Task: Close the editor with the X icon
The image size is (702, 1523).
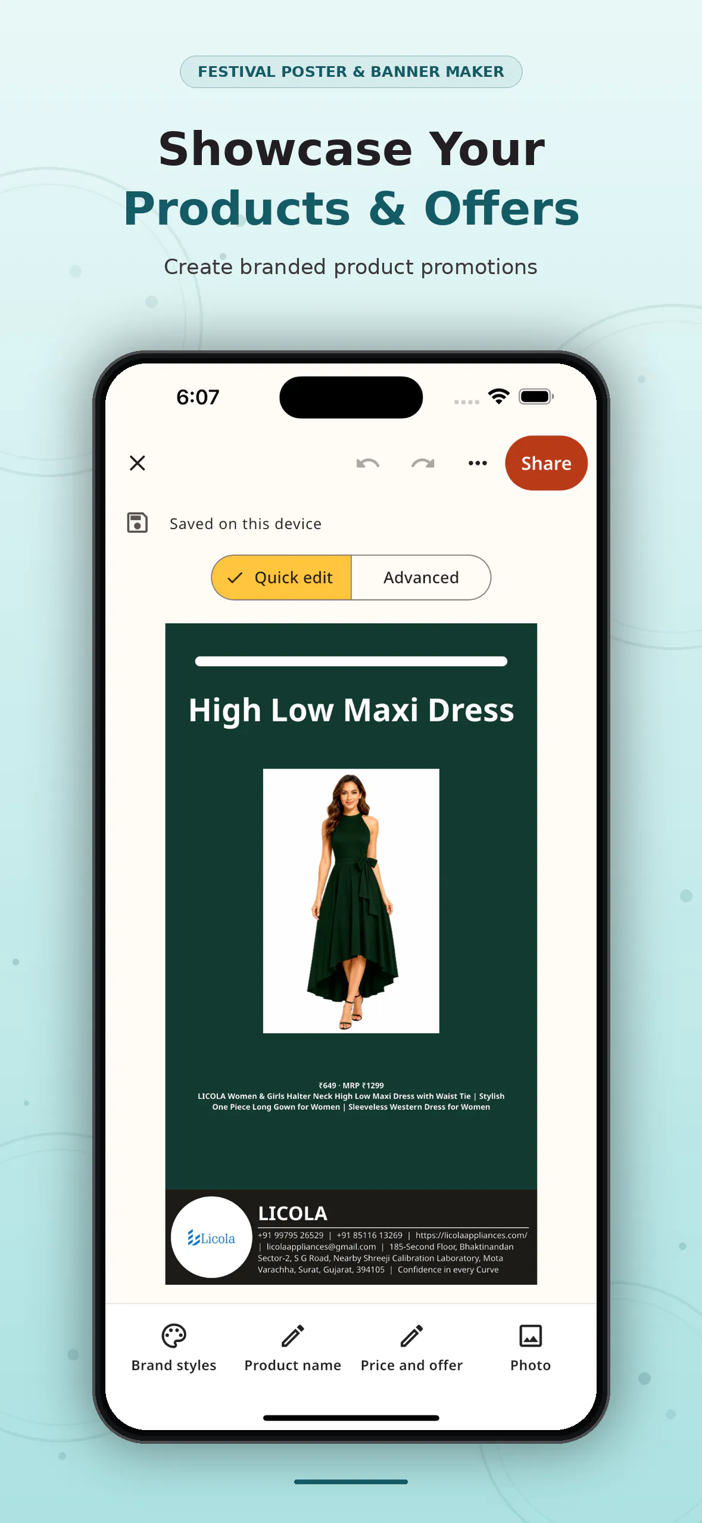Action: pyautogui.click(x=138, y=463)
